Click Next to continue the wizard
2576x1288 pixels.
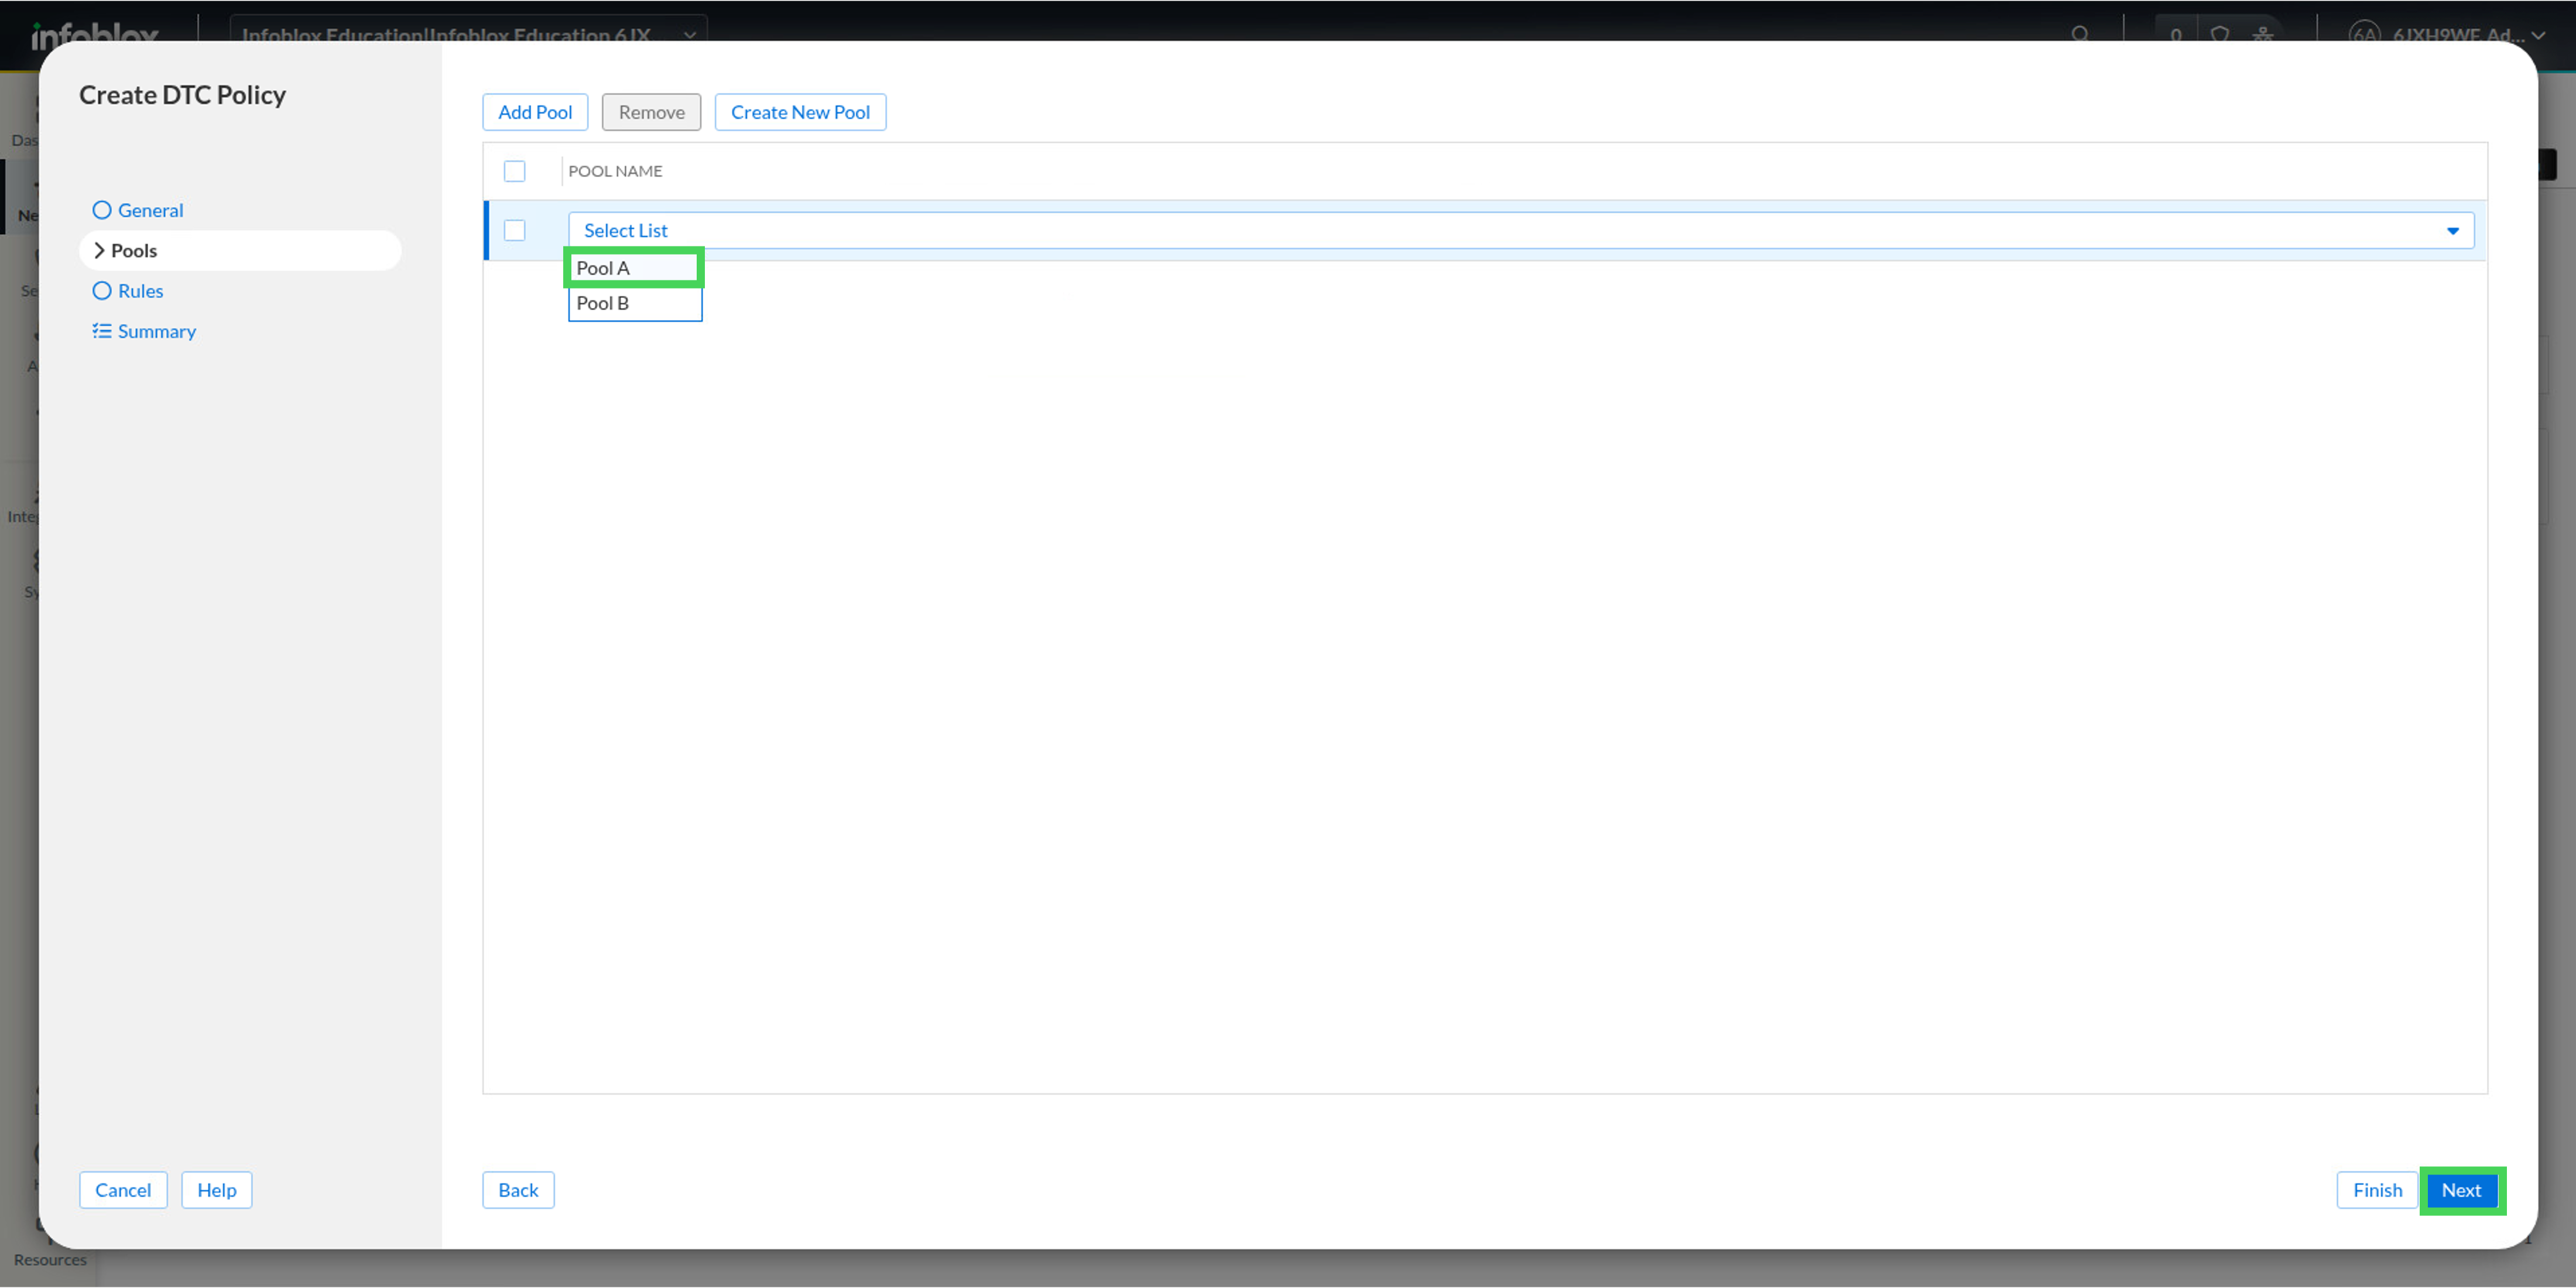tap(2461, 1190)
